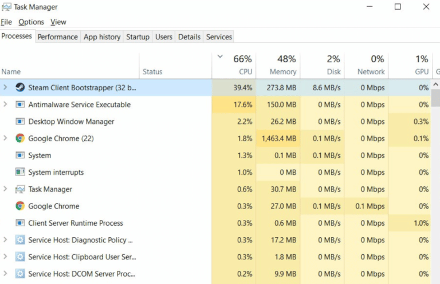Select the Google Chrome (22) icon
The width and height of the screenshot is (440, 284).
tap(20, 138)
